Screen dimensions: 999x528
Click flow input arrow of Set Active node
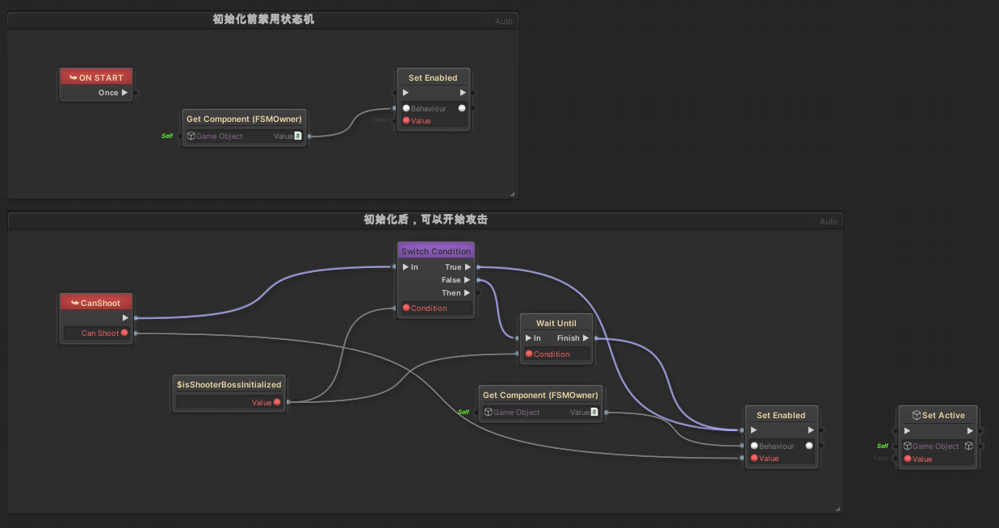coord(908,430)
